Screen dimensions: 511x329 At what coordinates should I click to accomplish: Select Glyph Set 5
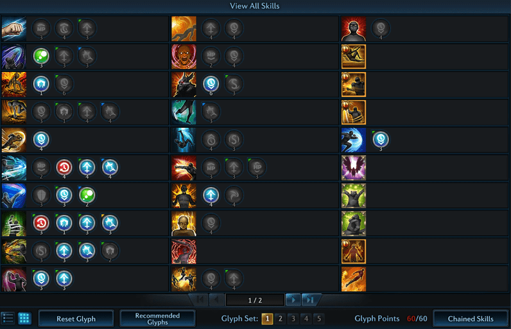(319, 319)
